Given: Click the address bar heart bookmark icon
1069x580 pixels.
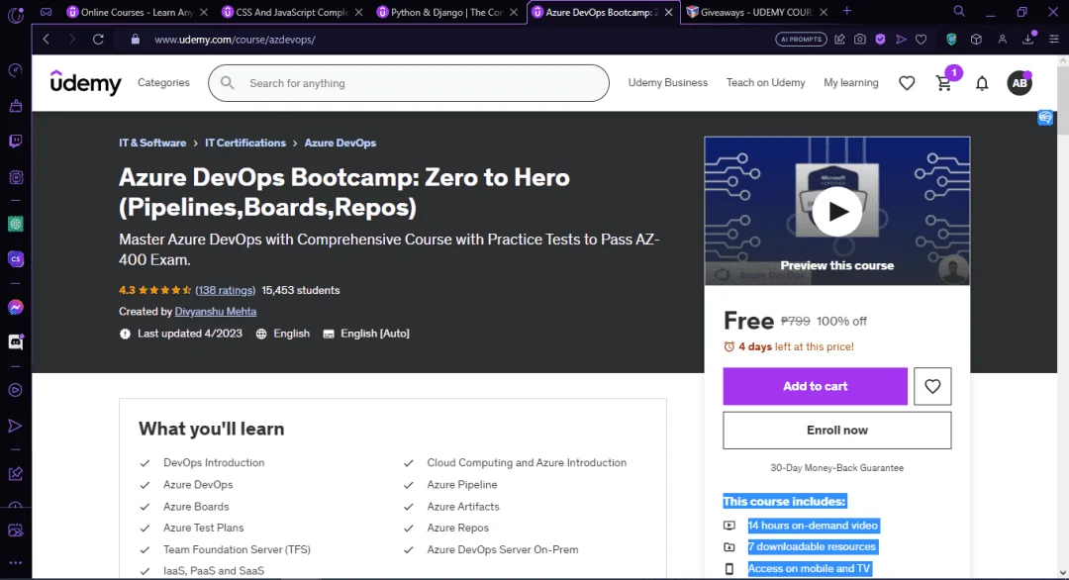Looking at the screenshot, I should tap(922, 40).
